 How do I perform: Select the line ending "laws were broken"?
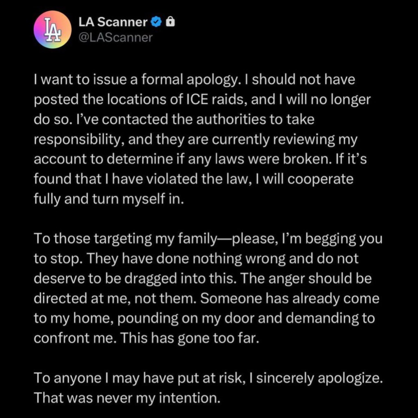[200, 159]
